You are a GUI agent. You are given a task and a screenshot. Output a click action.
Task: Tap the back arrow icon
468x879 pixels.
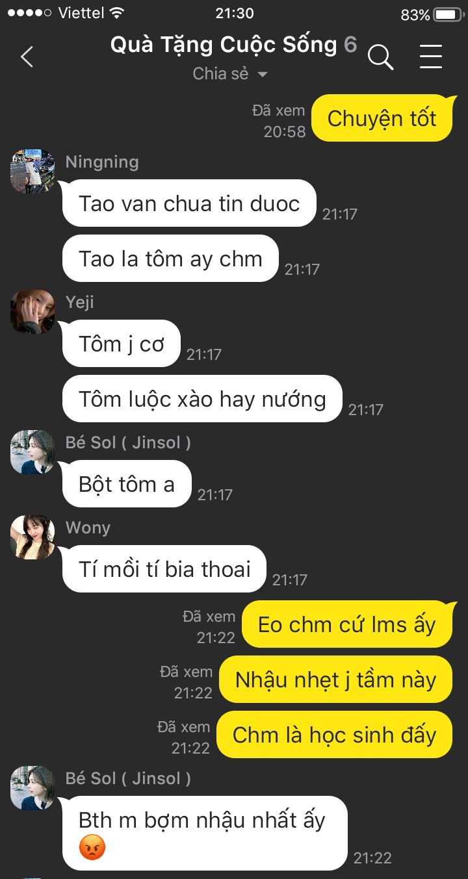click(x=27, y=57)
